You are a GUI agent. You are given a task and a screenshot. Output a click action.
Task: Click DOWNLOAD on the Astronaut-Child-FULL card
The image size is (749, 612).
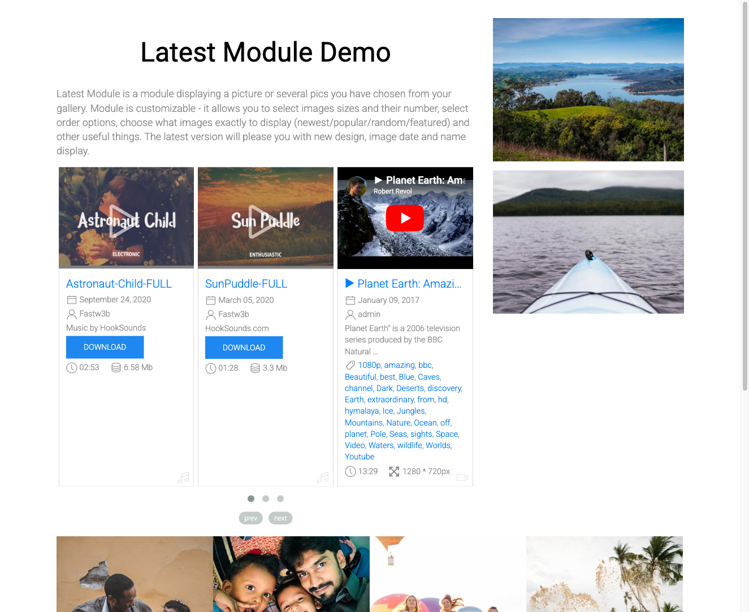(x=105, y=347)
